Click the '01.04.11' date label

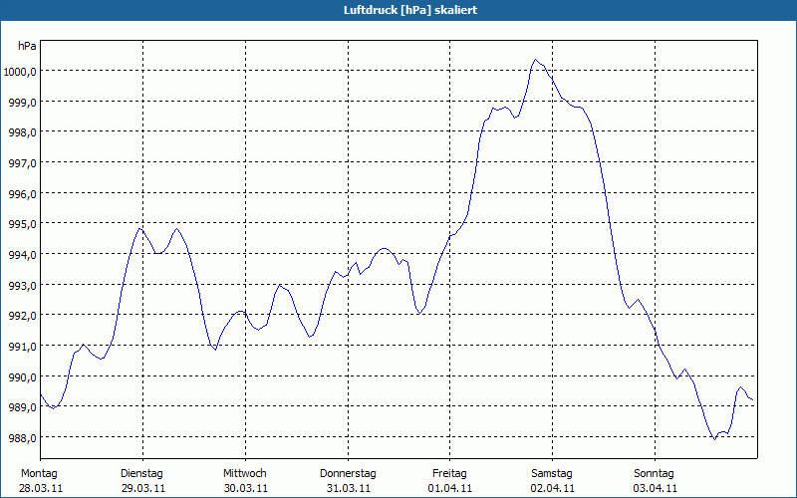450,489
